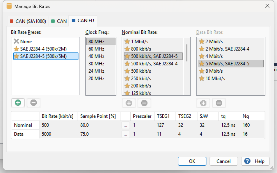Choose data rate 2 Mbit/s, SAE J2284-4
Viewport: 277px width, 173px height.
coord(231,49)
